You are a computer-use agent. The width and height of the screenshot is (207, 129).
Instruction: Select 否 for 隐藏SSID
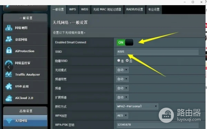[127, 61]
